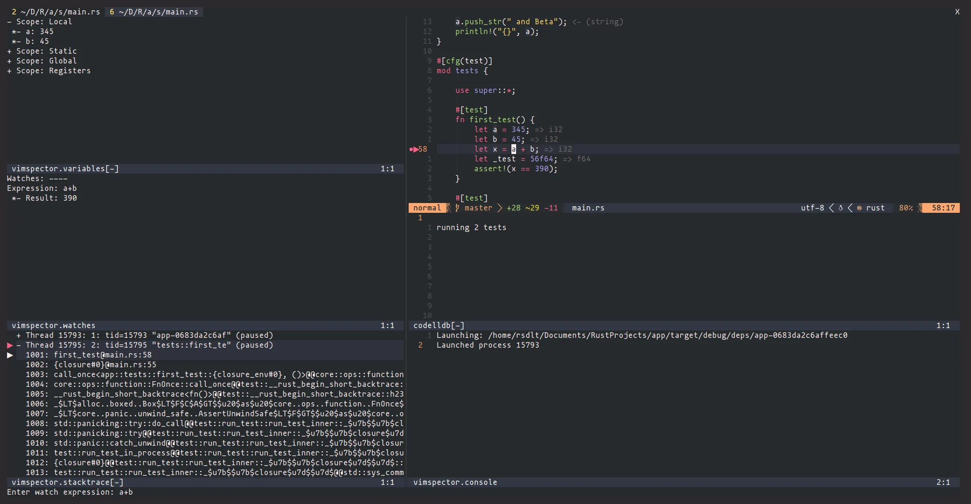The height and width of the screenshot is (504, 971).
Task: Click the main.rs filename in statusline
Action: [588, 208]
